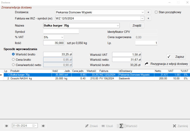
Task: Click the Zapisz save button
Action: [x=176, y=57]
